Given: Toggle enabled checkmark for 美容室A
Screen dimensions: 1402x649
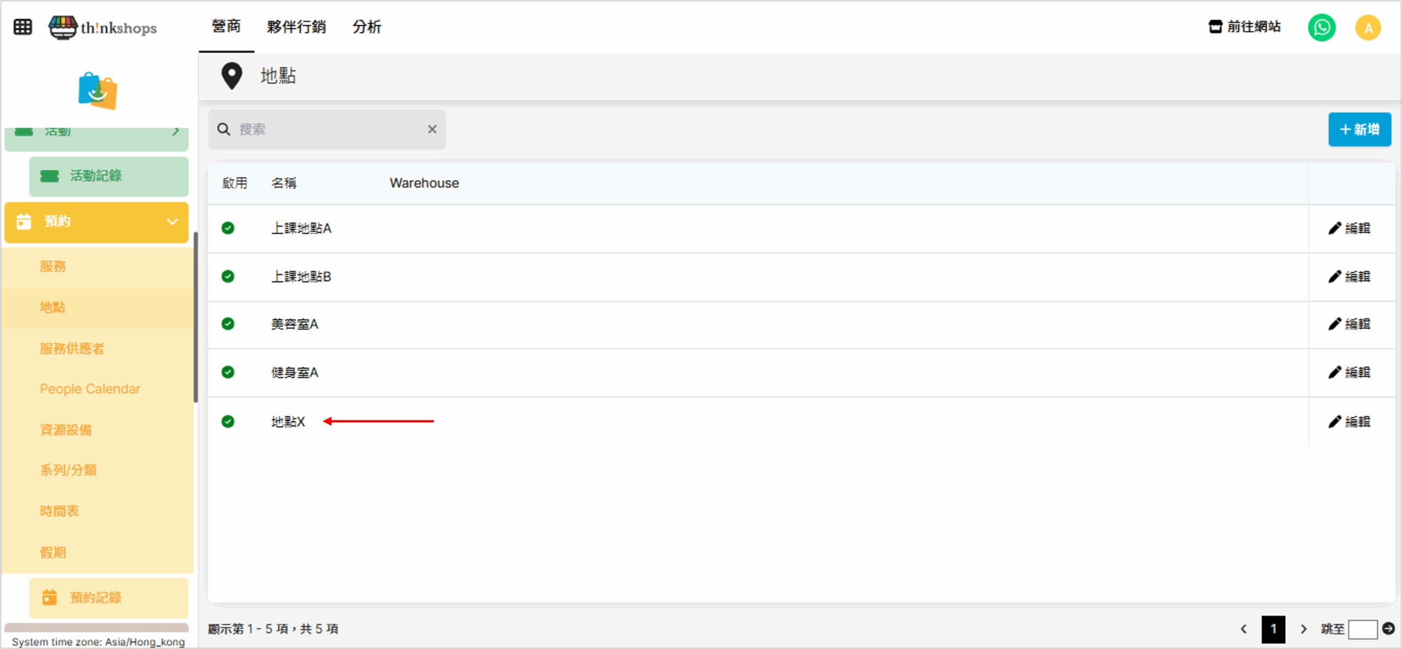Looking at the screenshot, I should 228,324.
